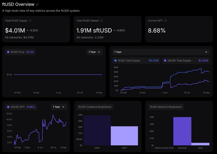The width and height of the screenshot is (217, 154).
Task: Click the 8.68% Current APY value
Action: pos(157,30)
